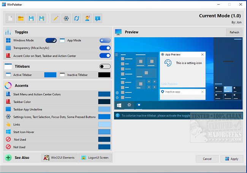Toggle Windows Mode dark switch

point(51,40)
